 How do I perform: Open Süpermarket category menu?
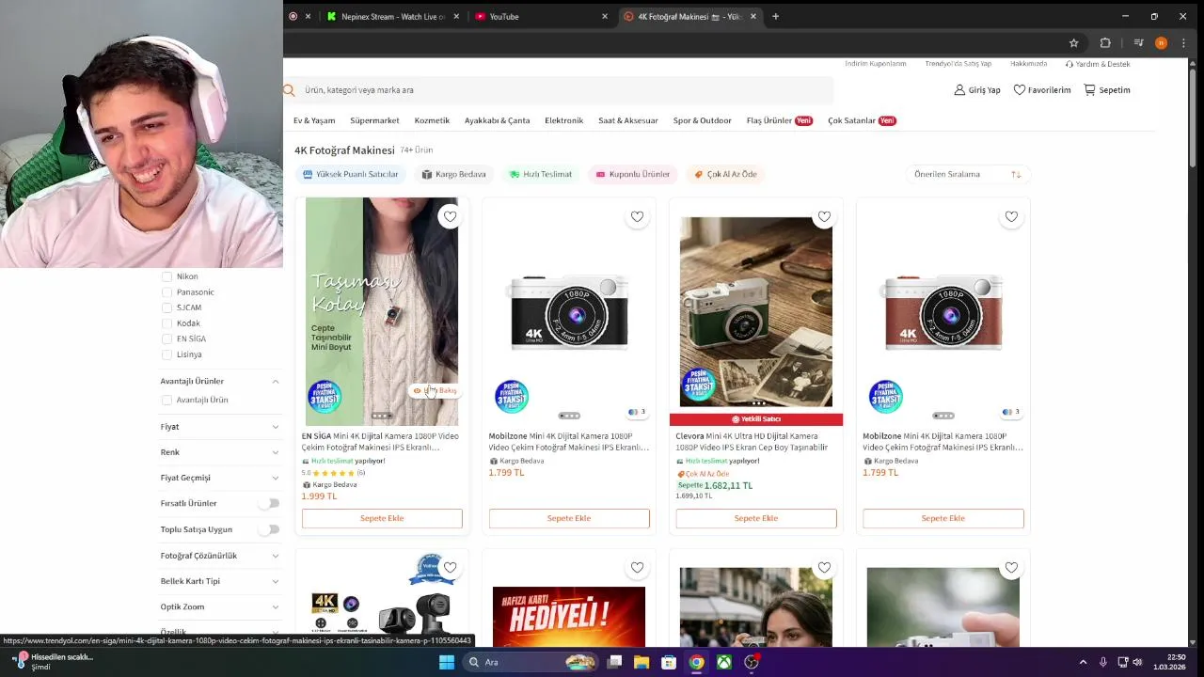tap(374, 120)
